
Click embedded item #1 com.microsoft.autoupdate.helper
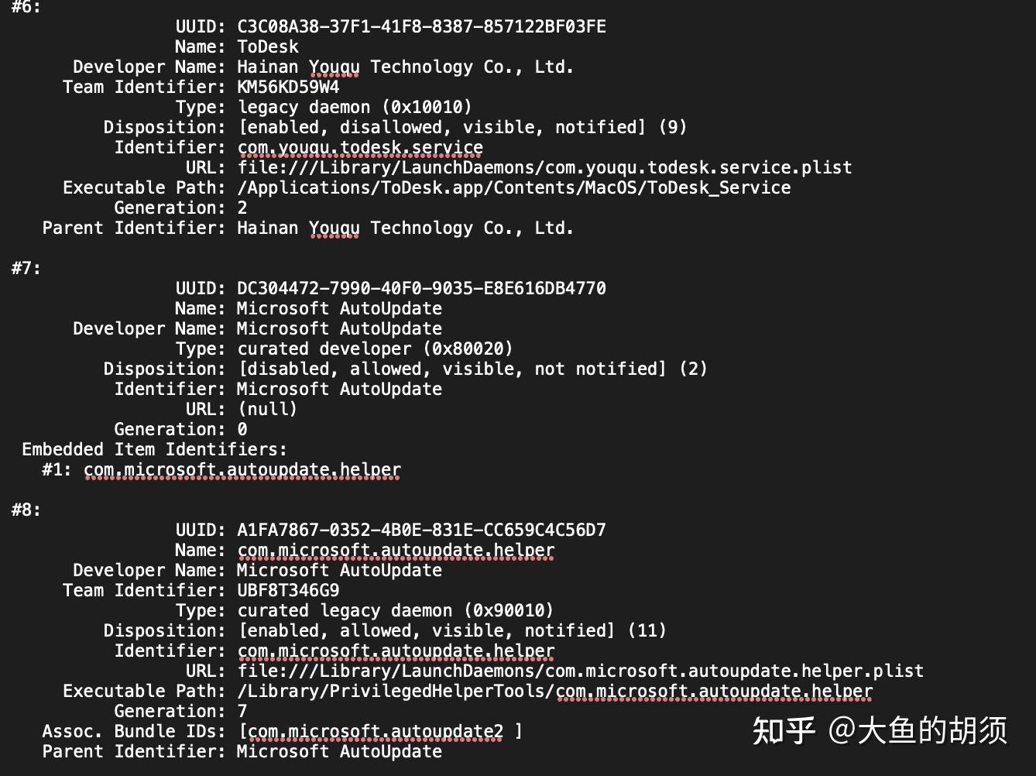(x=242, y=469)
